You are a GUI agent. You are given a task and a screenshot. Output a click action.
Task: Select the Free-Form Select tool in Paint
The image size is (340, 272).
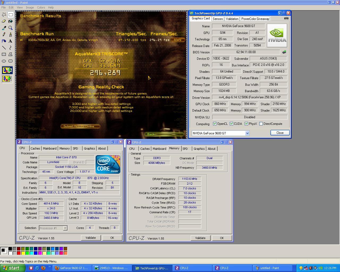pyautogui.click(x=4, y=15)
